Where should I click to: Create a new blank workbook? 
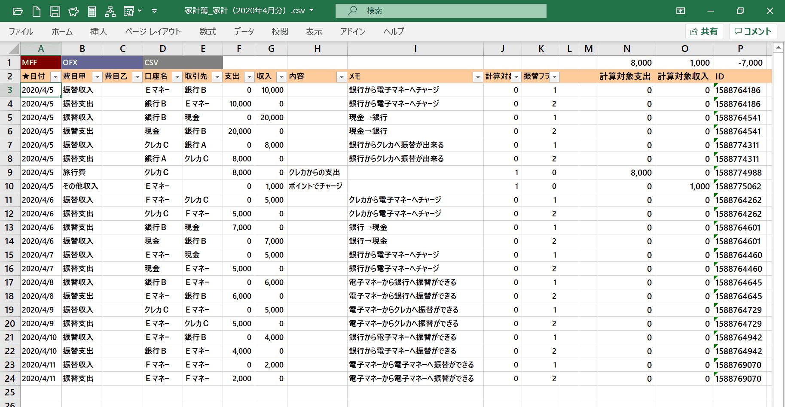point(37,11)
